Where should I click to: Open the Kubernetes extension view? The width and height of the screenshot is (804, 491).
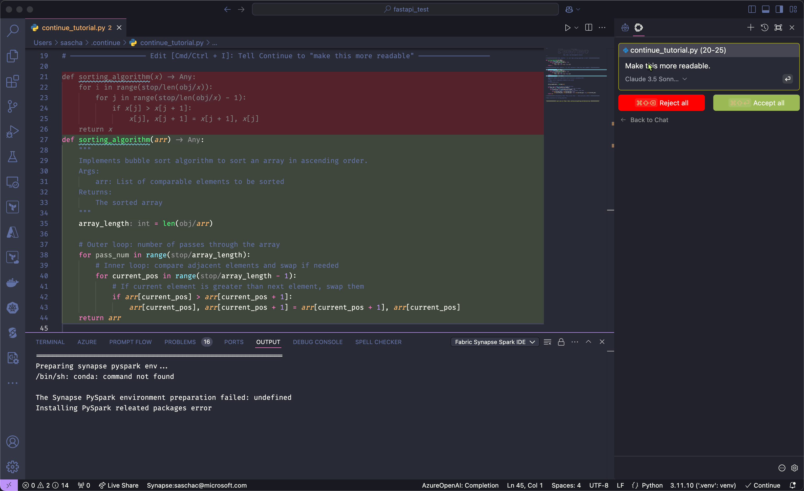[x=13, y=307]
